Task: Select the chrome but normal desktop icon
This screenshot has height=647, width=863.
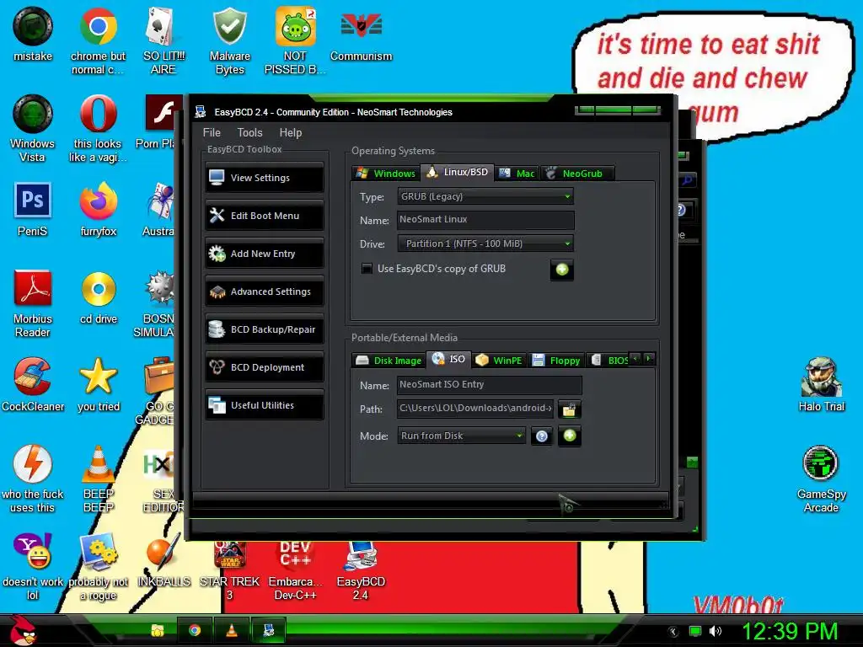Action: (98, 41)
